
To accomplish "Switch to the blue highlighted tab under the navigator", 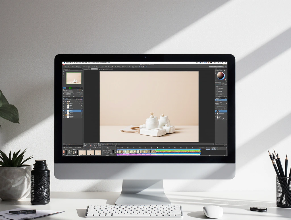I will pos(64,88).
